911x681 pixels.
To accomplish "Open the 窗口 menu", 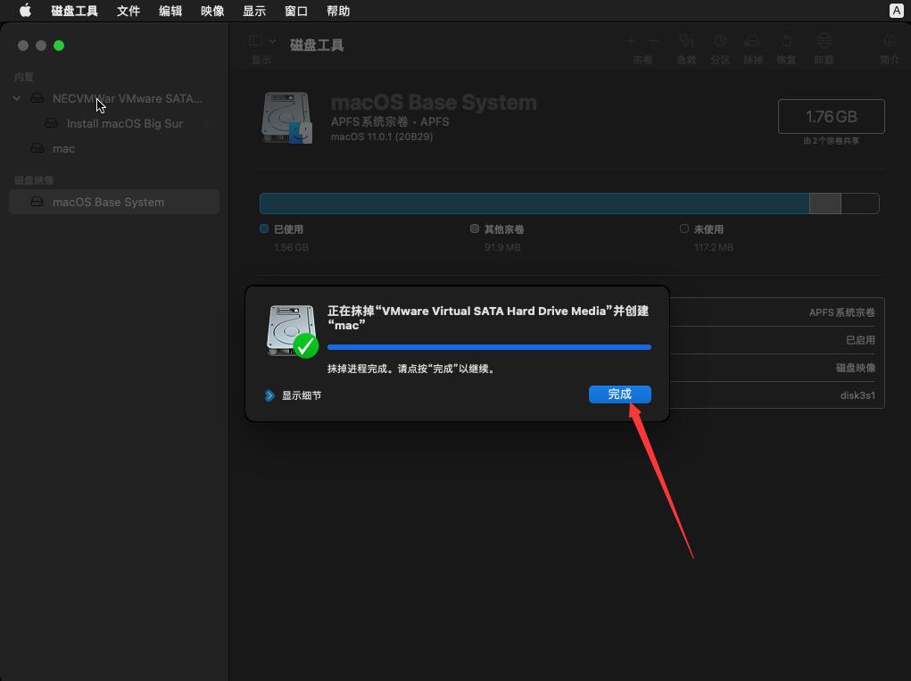I will (296, 11).
